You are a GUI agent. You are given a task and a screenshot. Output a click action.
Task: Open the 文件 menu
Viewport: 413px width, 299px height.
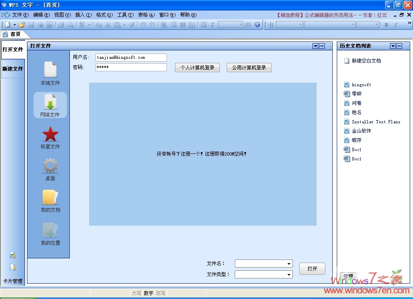pyautogui.click(x=20, y=15)
